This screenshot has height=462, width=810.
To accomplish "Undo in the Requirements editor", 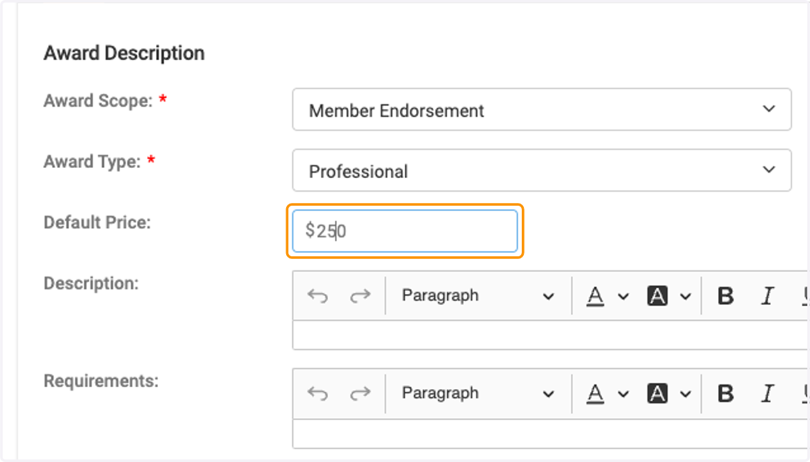I will coord(317,393).
